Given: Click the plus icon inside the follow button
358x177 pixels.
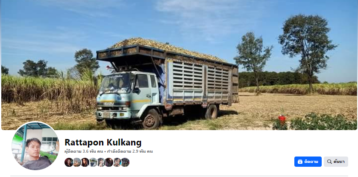Looking at the screenshot, I should [x=300, y=162].
